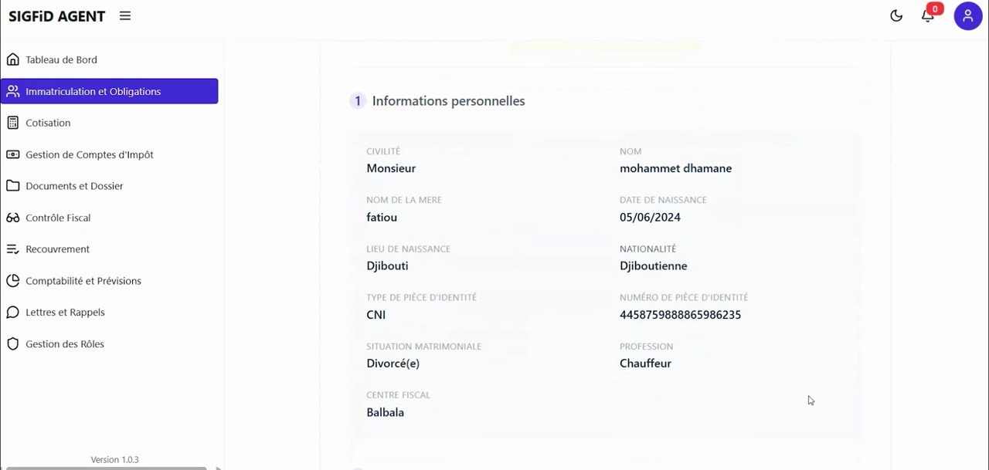Toggle the sidebar with the hamburger menu
989x470 pixels.
[124, 15]
